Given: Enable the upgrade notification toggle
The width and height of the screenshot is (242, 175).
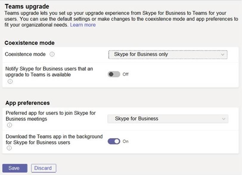Looking at the screenshot, I should (x=114, y=74).
